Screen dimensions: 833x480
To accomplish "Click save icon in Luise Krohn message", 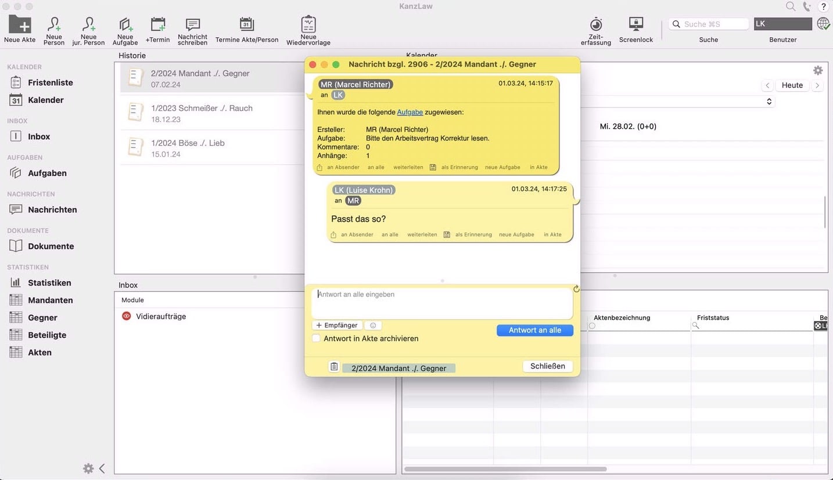I will [447, 234].
